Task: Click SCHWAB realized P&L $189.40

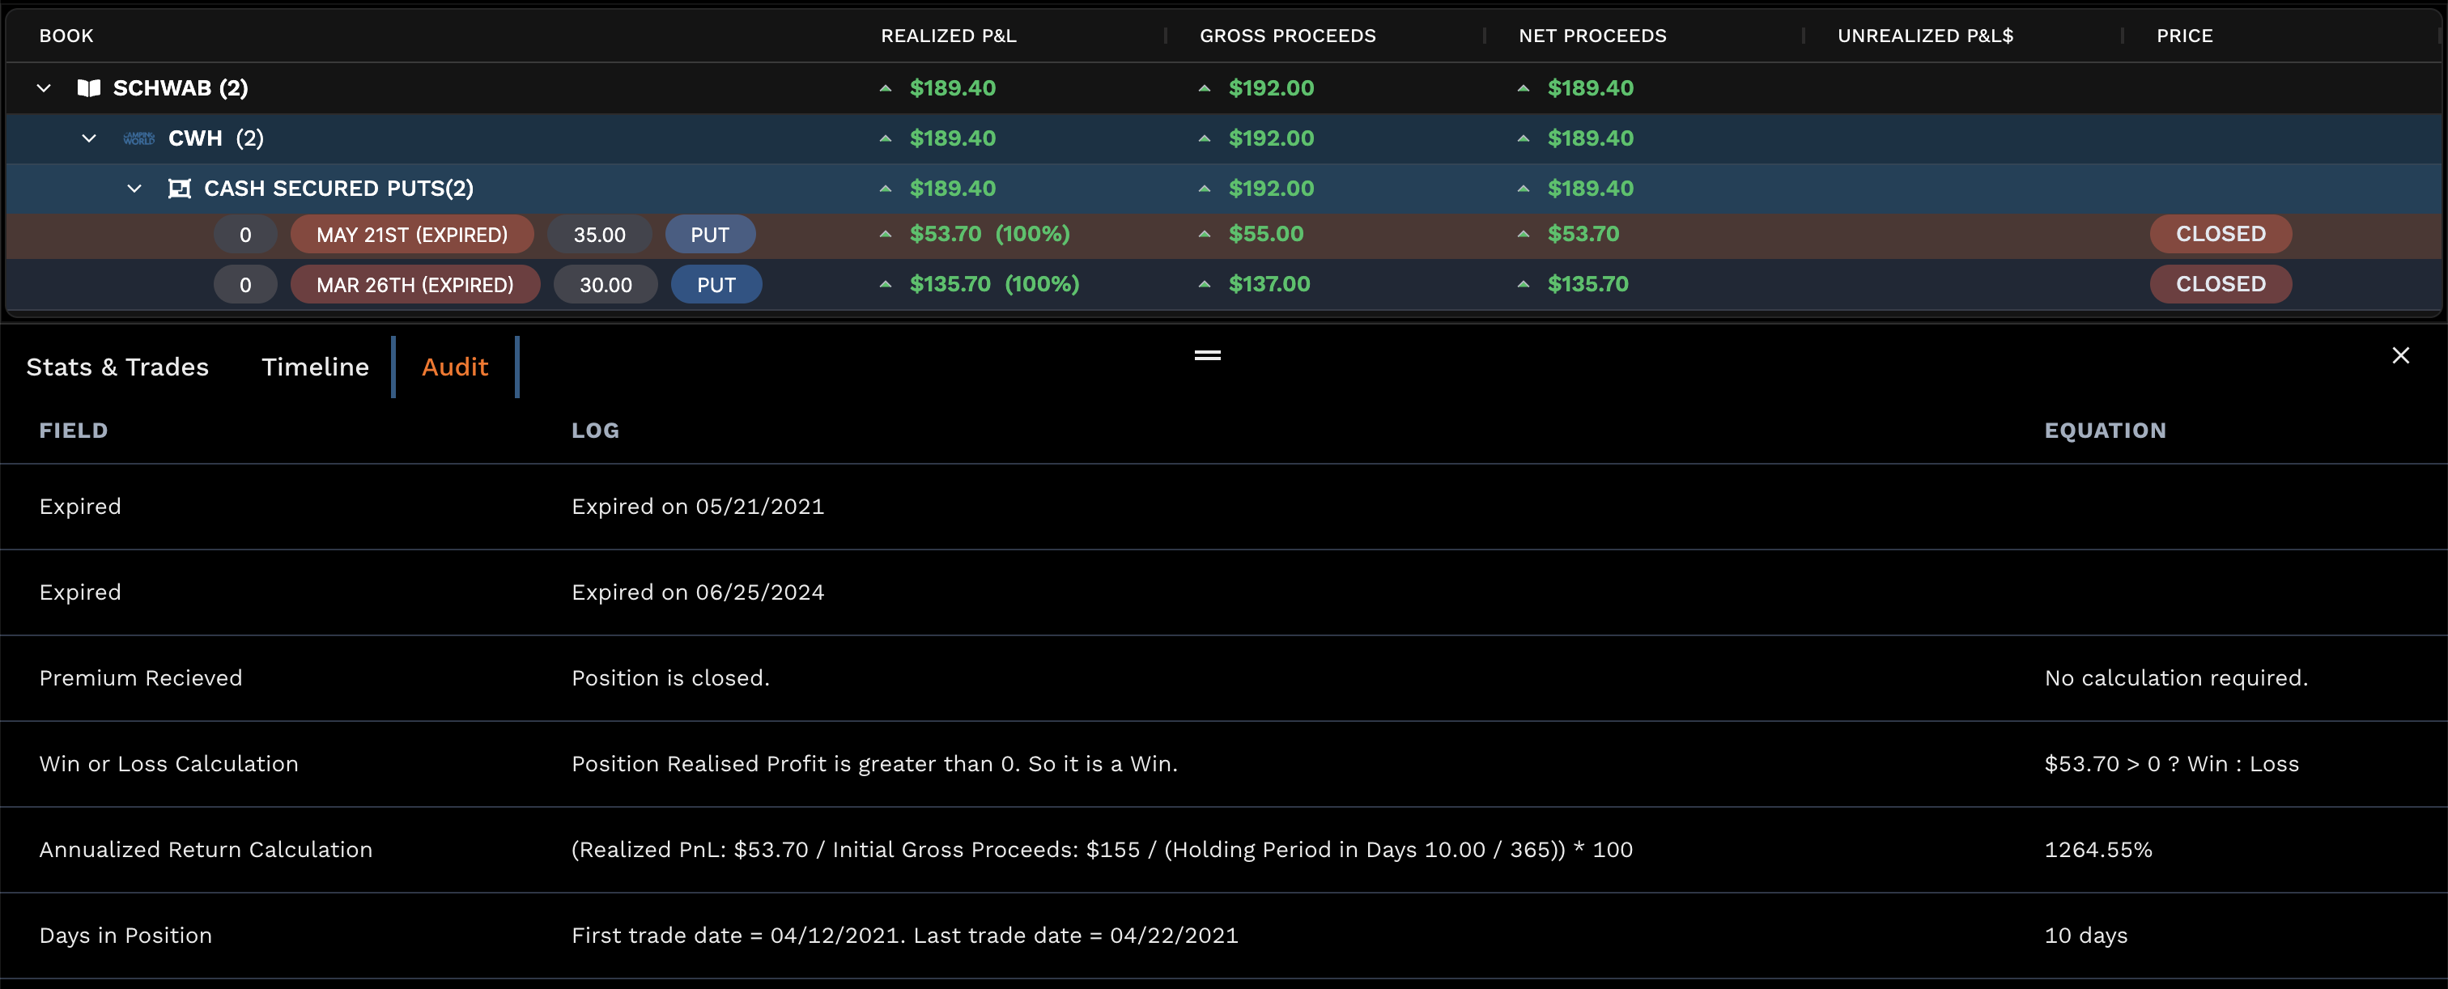Action: (952, 88)
